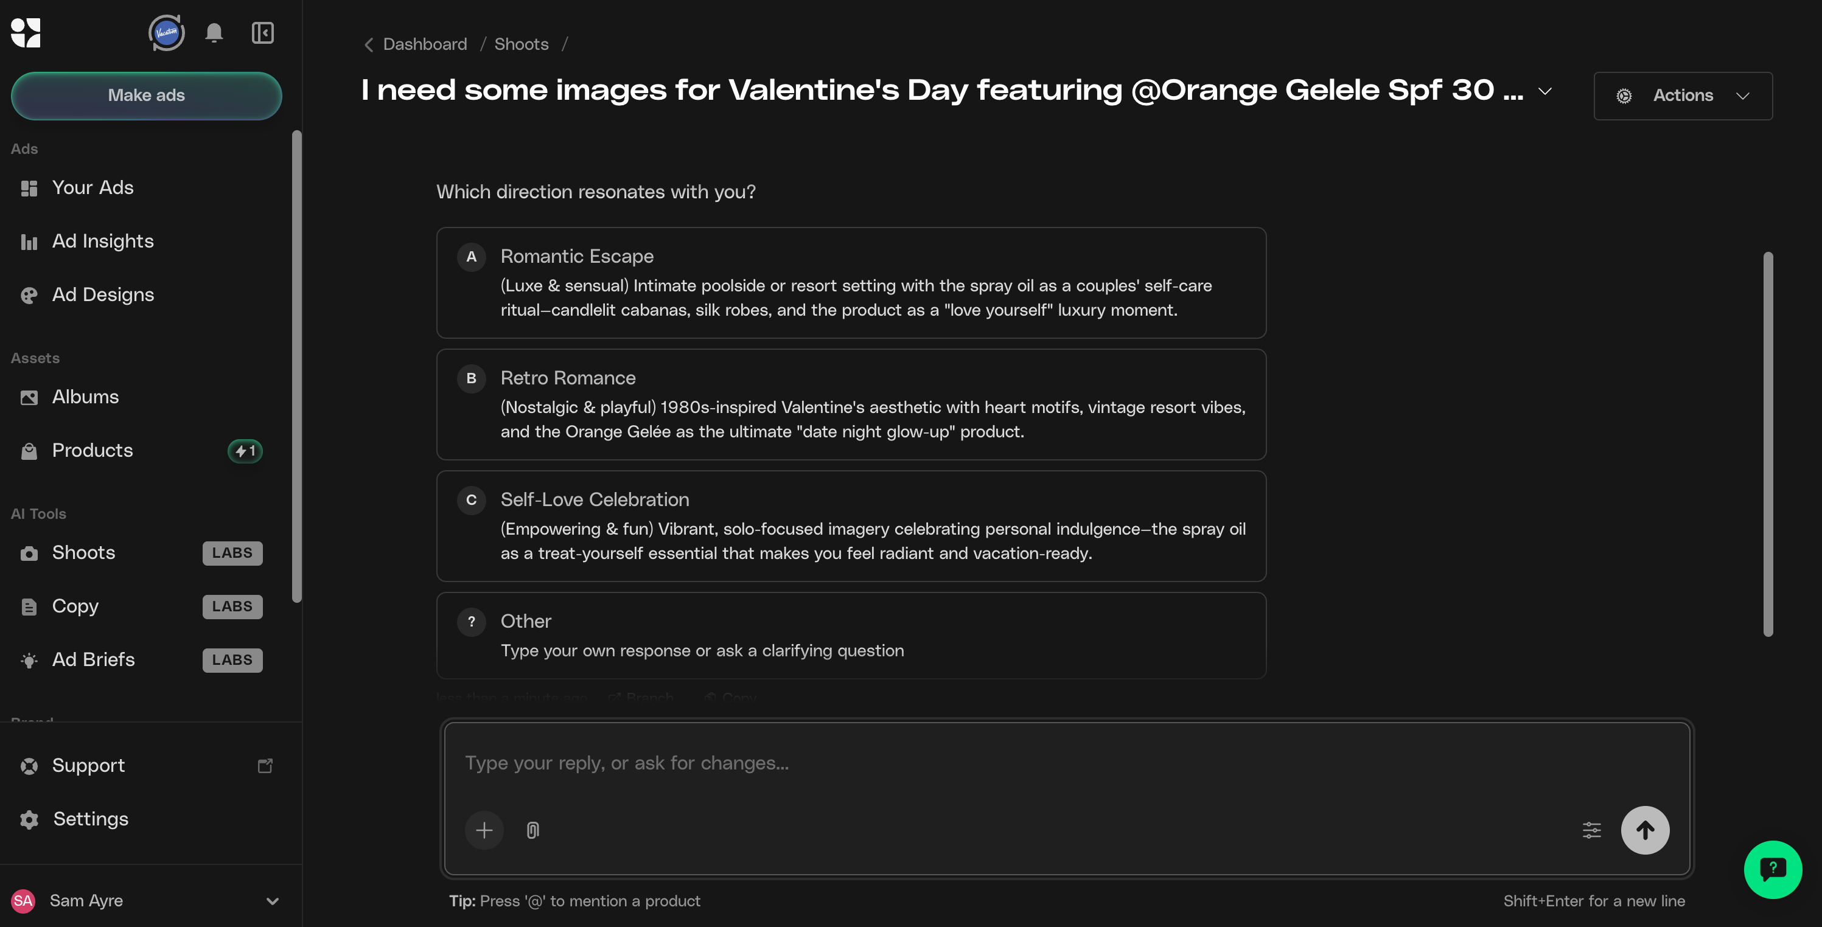Open the reply settings sliders icon
Screen dimensions: 1822x927
click(1591, 830)
